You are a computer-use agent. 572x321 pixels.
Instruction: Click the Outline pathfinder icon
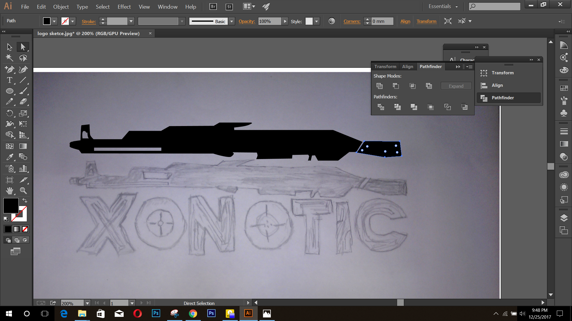pos(447,107)
